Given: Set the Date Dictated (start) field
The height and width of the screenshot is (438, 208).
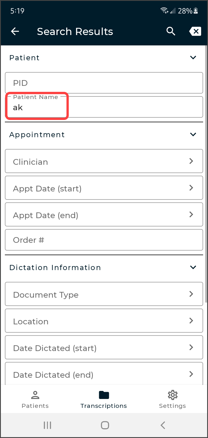Looking at the screenshot, I should 104,348.
